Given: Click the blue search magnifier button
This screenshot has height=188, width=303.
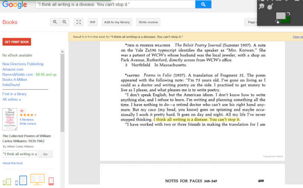Looking at the screenshot, I should [x=203, y=5].
